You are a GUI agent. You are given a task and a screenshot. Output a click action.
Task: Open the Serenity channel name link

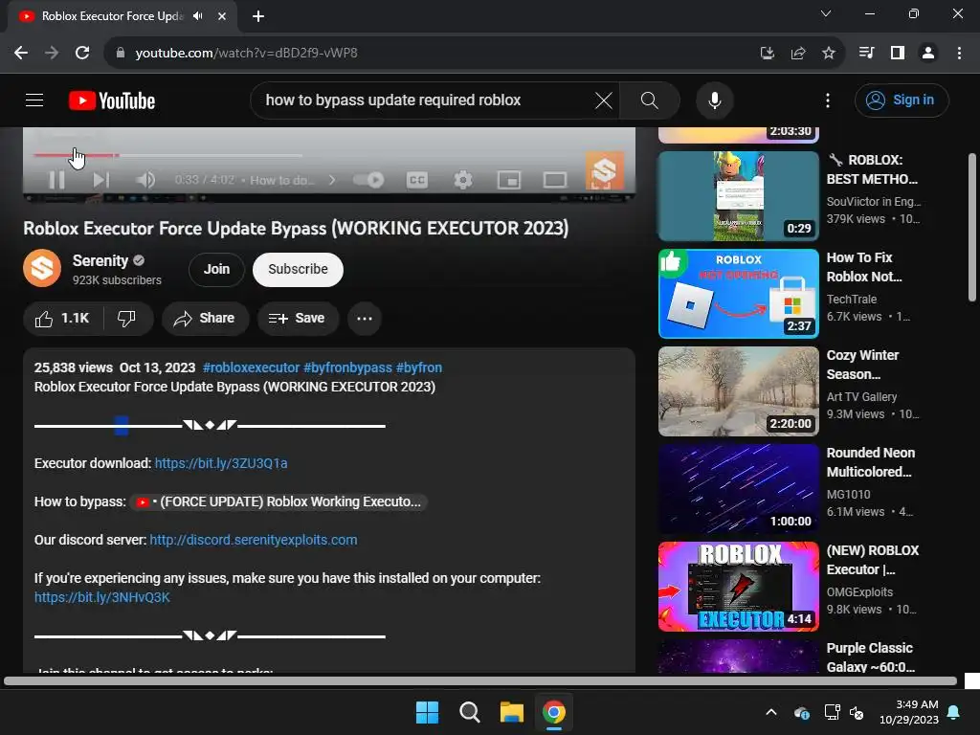pos(100,260)
